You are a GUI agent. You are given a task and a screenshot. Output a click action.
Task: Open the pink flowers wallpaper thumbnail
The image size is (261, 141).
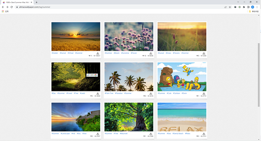click(129, 37)
